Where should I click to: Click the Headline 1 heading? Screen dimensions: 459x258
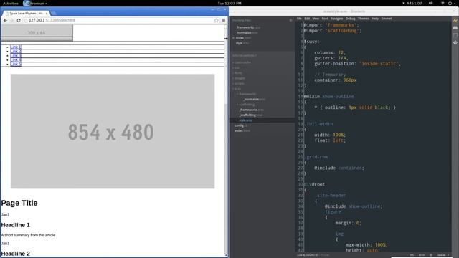pyautogui.click(x=16, y=225)
